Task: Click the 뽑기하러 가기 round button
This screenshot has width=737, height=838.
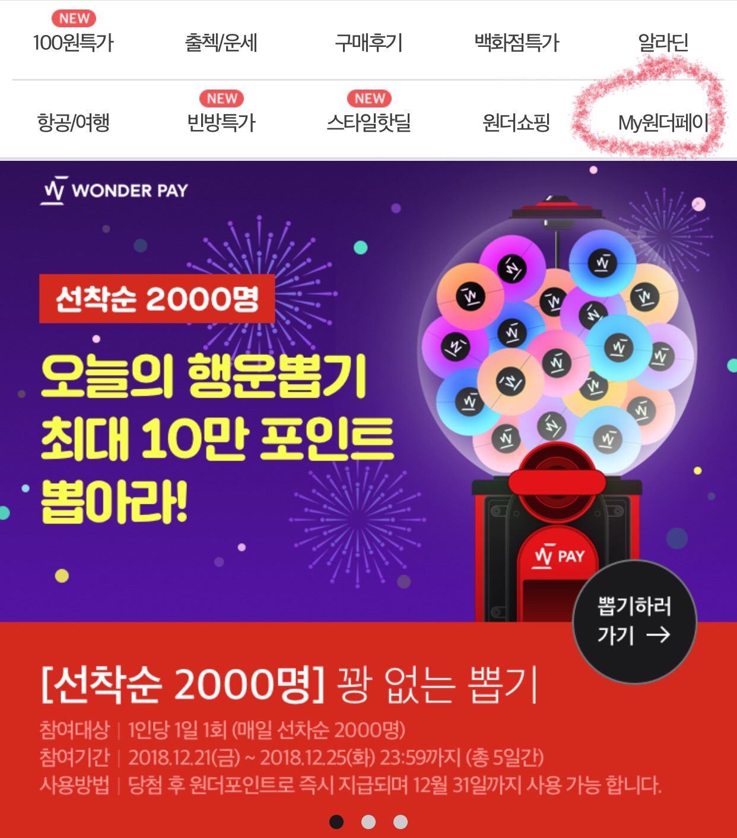Action: pos(634,621)
